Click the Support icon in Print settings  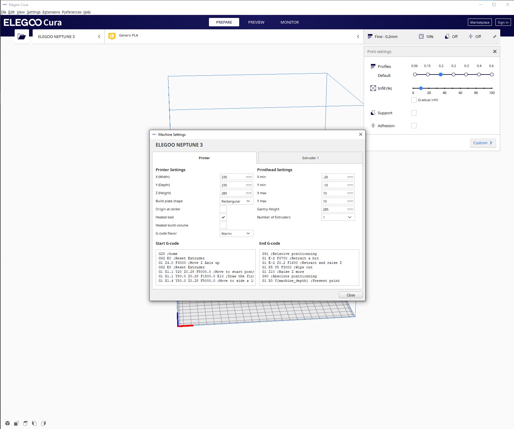(373, 113)
